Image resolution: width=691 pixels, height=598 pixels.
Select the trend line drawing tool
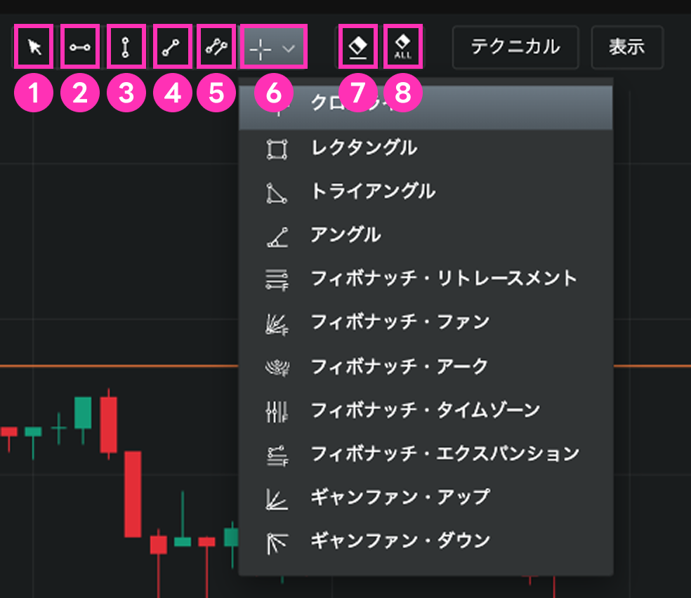coord(171,47)
